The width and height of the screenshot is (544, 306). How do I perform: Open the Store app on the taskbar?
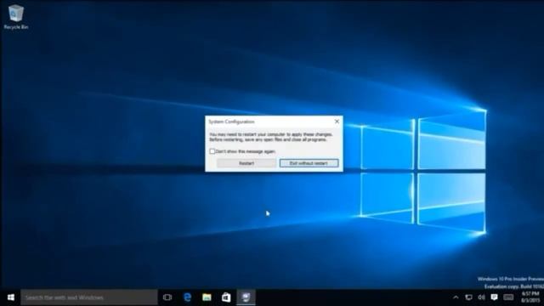click(226, 297)
